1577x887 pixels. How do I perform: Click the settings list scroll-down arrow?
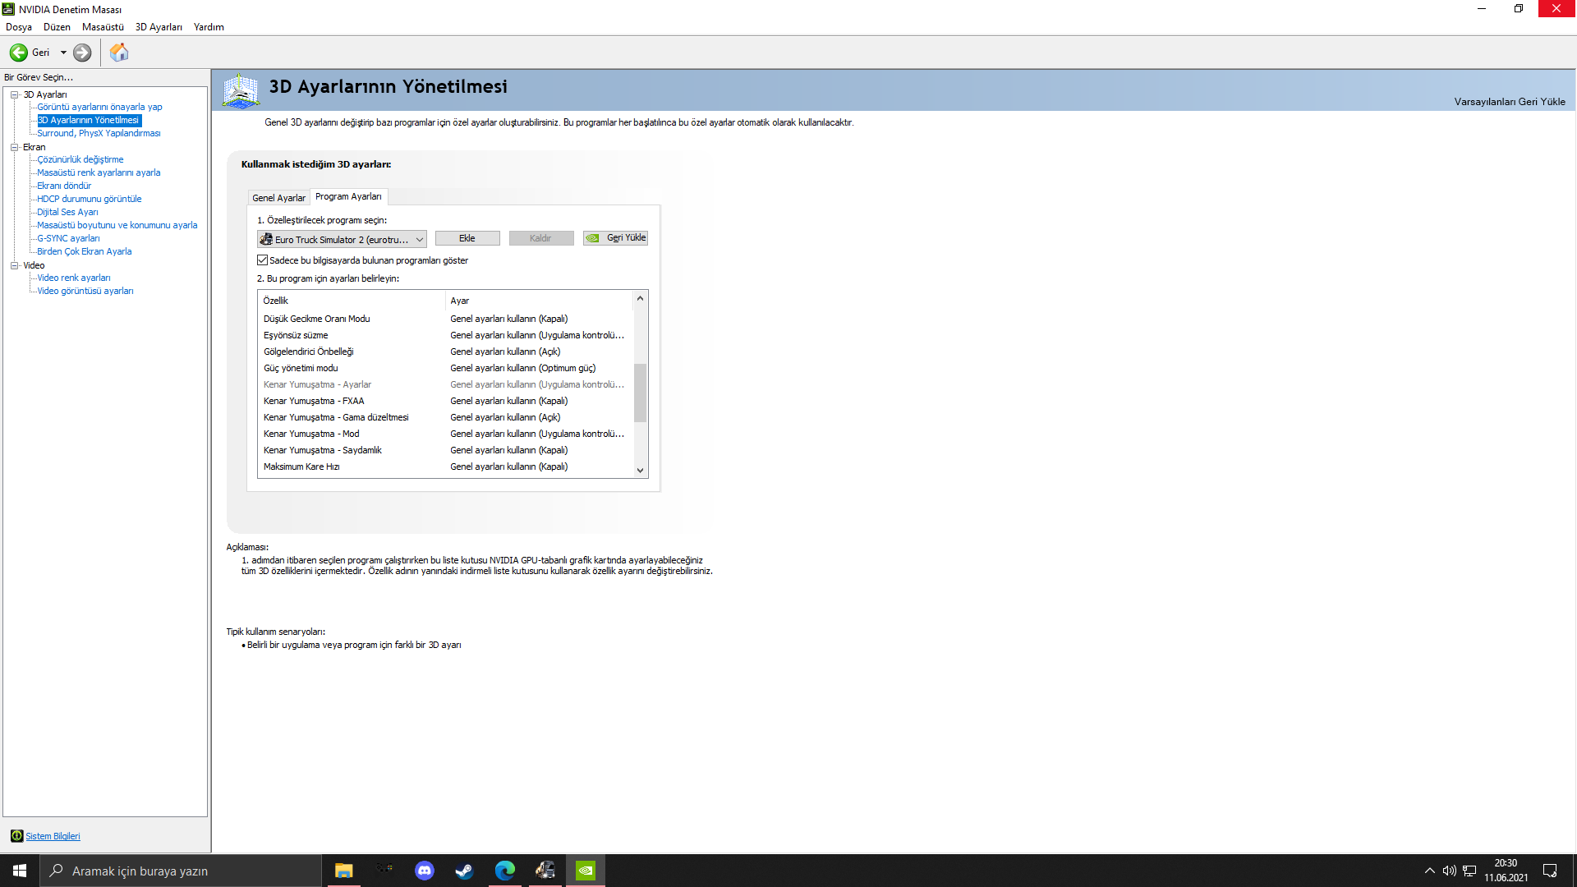(x=640, y=471)
